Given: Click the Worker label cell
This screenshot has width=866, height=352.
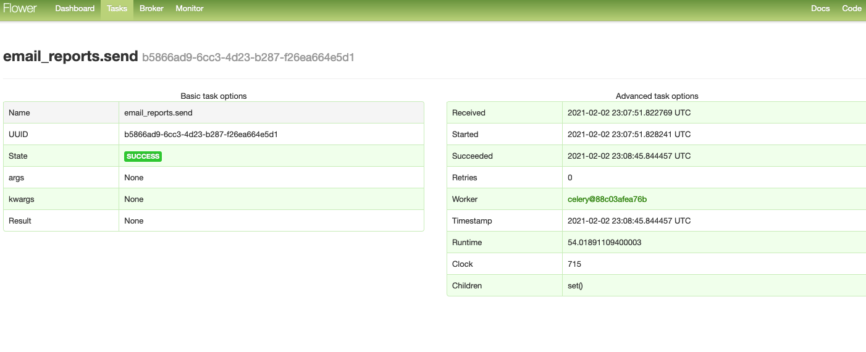Looking at the screenshot, I should coord(505,199).
